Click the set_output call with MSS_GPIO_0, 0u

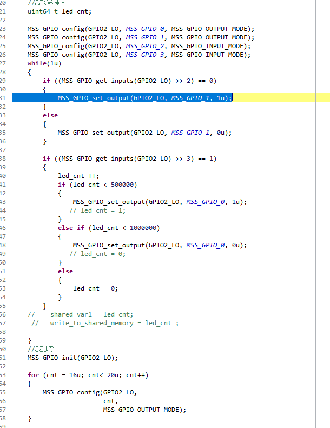point(160,245)
